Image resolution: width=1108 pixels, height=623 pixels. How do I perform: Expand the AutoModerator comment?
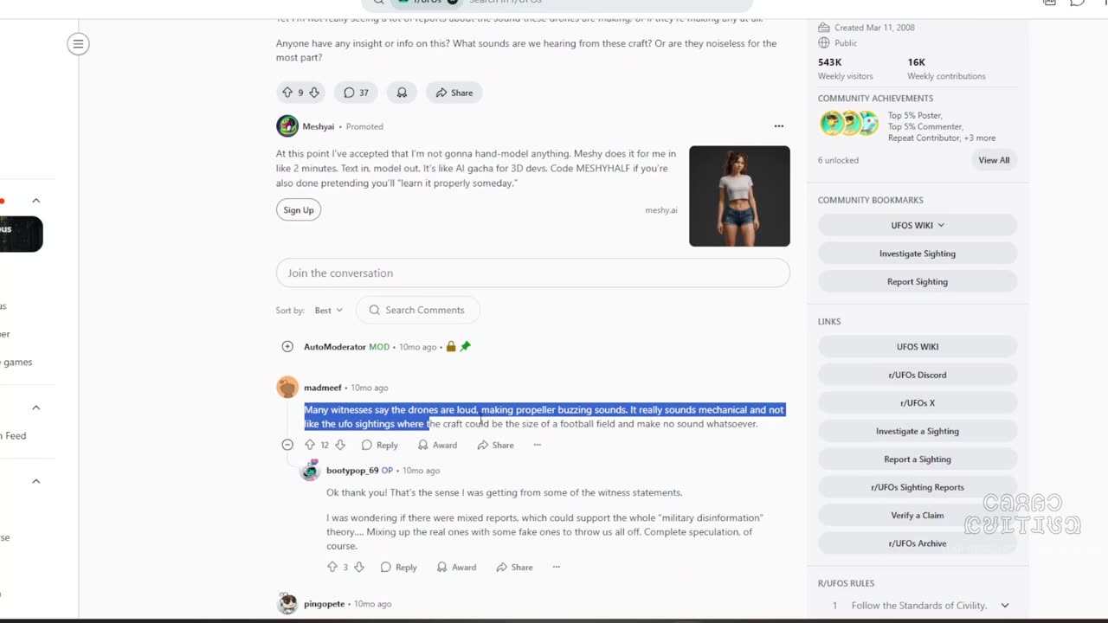[287, 347]
